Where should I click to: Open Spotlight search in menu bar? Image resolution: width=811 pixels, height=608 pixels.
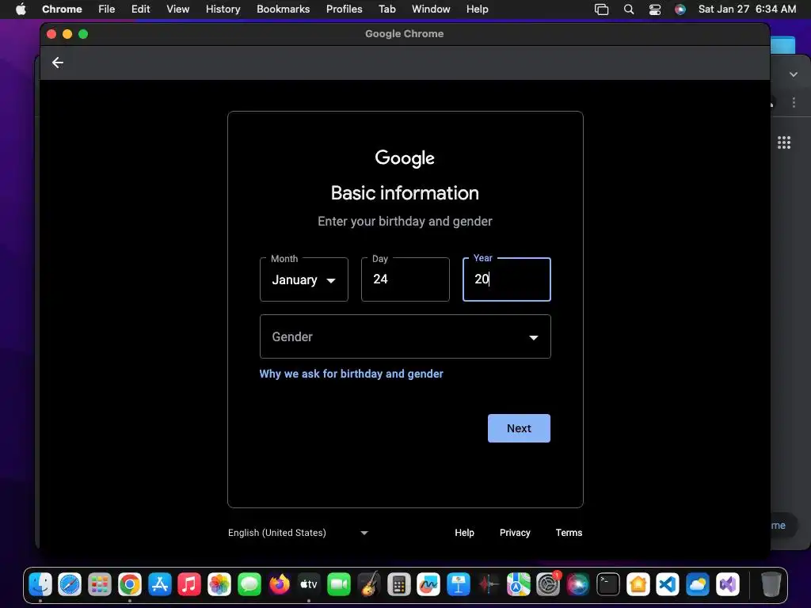coord(629,9)
